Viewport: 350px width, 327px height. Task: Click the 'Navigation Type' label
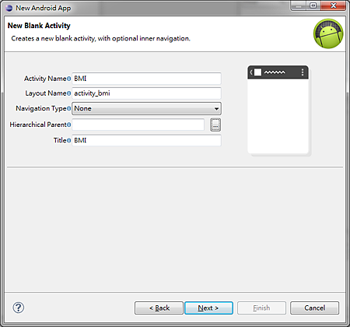pos(41,108)
